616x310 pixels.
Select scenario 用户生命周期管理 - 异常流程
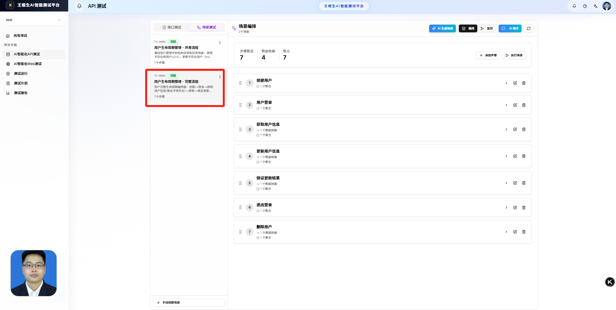tap(189, 52)
